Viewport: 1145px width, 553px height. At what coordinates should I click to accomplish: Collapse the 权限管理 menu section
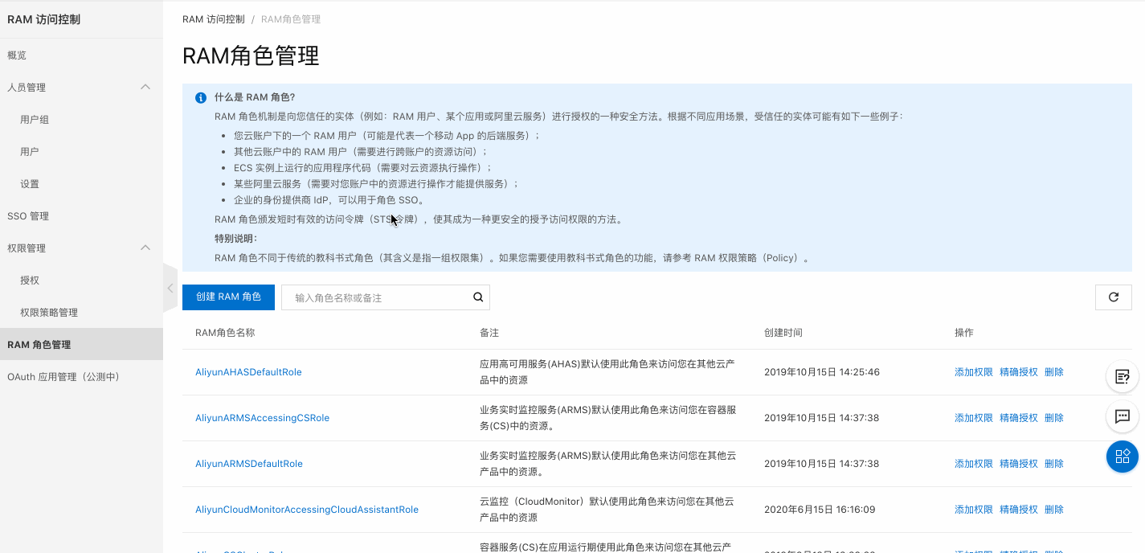pos(145,248)
